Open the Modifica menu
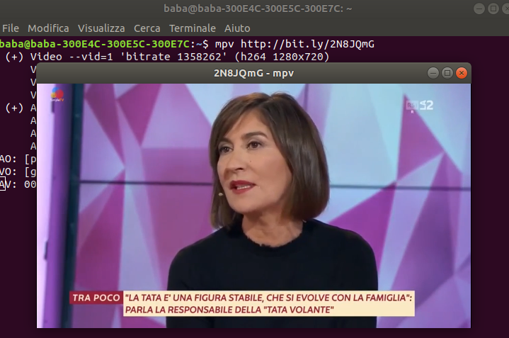509x338 pixels. pyautogui.click(x=48, y=28)
